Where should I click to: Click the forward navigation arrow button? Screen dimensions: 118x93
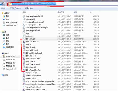[x=5, y=4]
